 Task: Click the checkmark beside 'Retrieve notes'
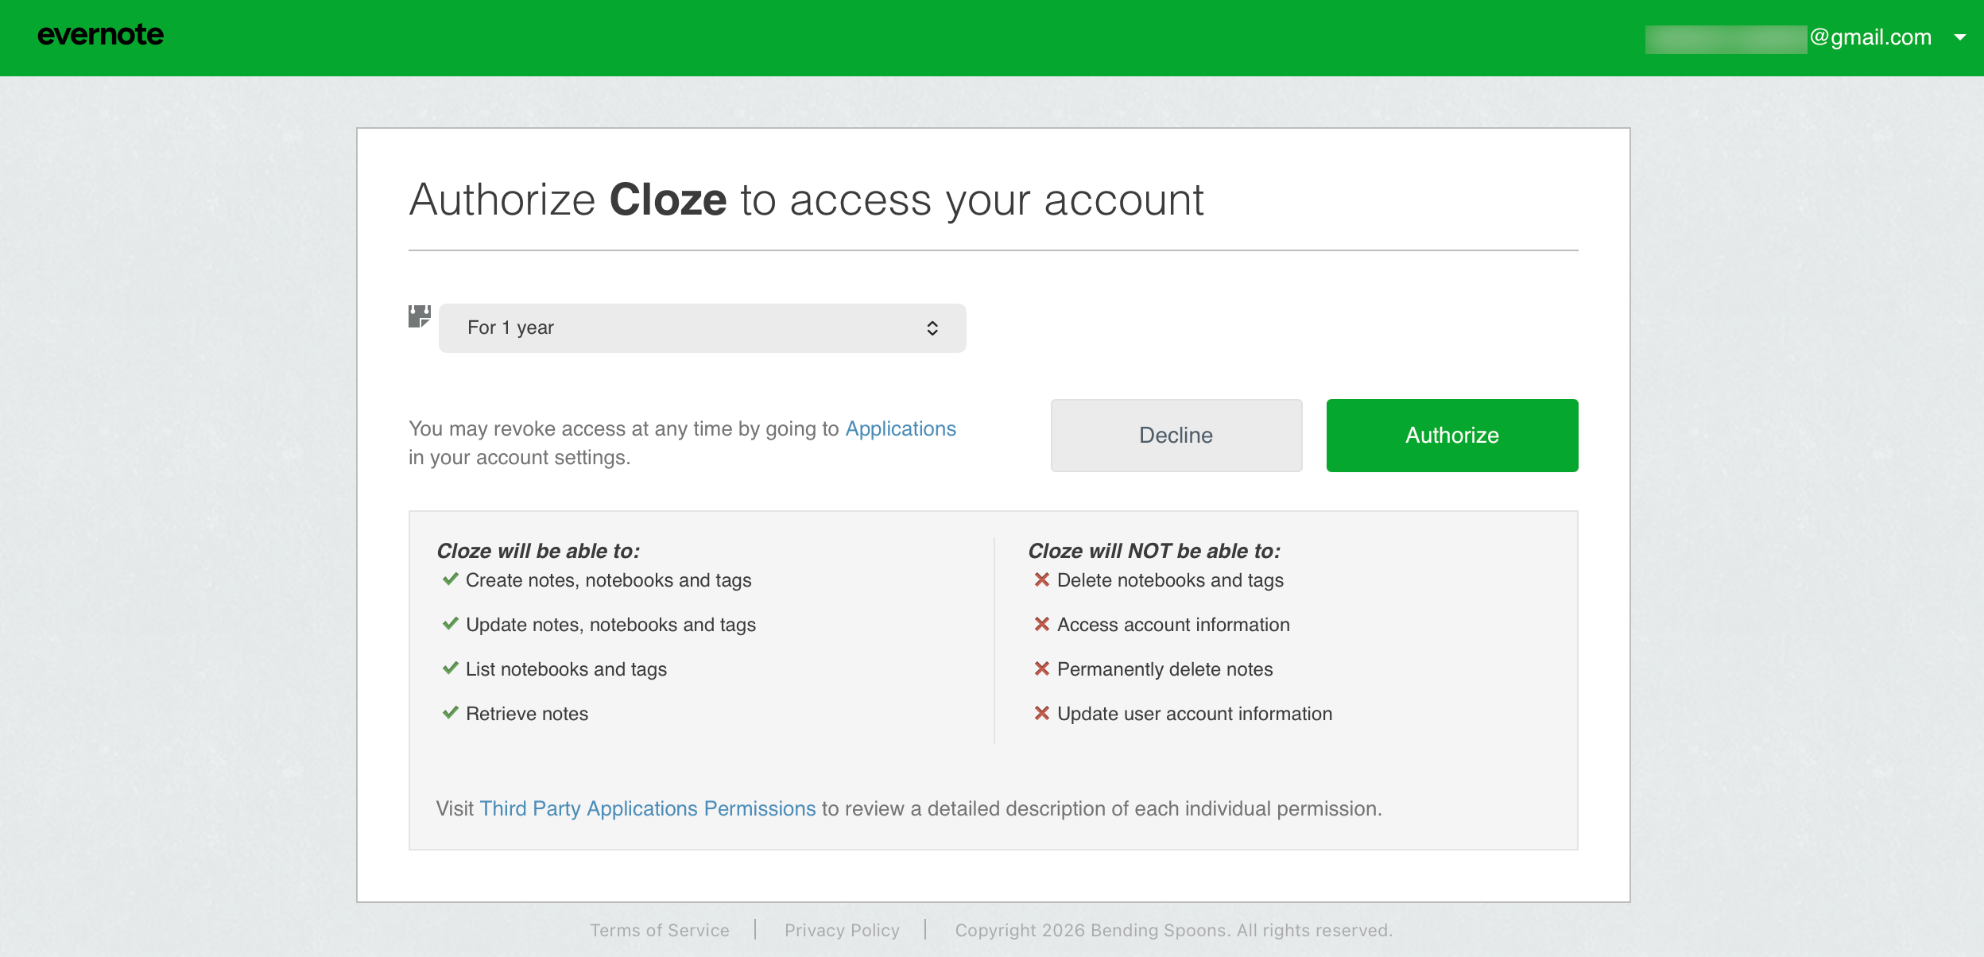pos(451,713)
